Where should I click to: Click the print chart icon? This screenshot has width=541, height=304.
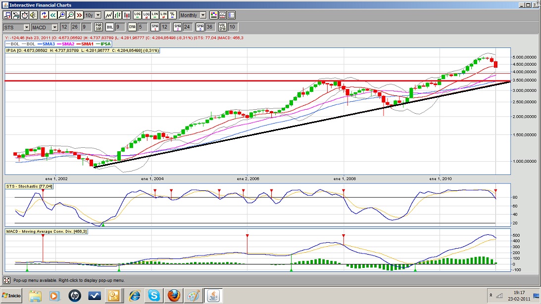point(16,15)
